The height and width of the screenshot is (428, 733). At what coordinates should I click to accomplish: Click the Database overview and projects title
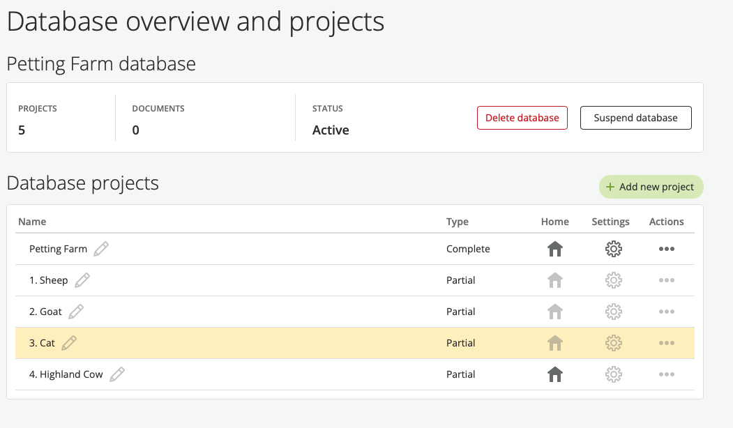195,22
